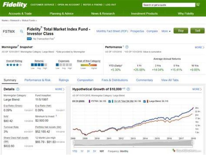This screenshot has width=206, height=155.
Task: Expand MORE in the Details panel
Action: point(60,89)
